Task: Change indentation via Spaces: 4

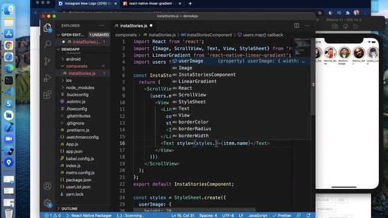Action: (208, 216)
